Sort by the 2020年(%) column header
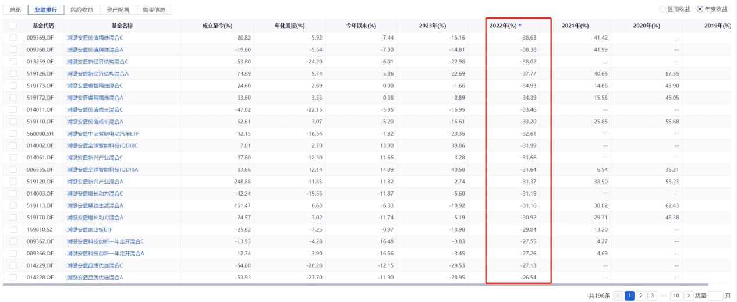This screenshot has height=302, width=737. point(646,26)
